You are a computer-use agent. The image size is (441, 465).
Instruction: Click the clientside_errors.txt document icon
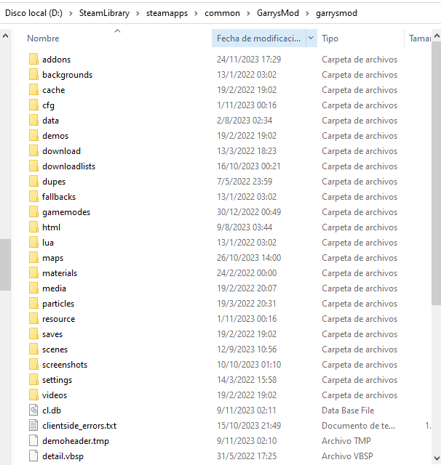point(33,426)
